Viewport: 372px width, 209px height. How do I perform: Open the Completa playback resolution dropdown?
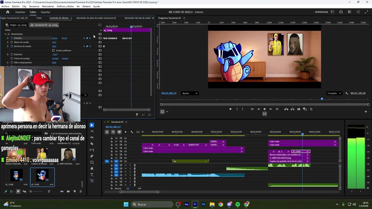point(334,93)
